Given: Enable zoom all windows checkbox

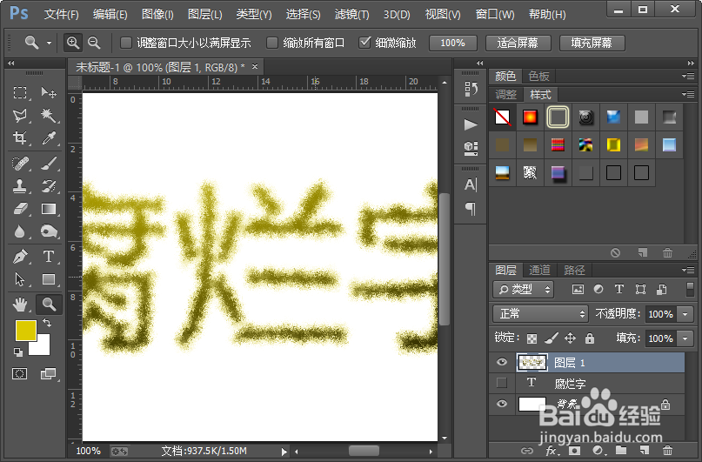Looking at the screenshot, I should pos(271,43).
